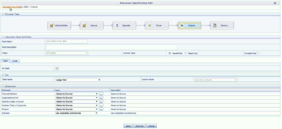Go to the Review process step
This screenshot has height=129, width=282.
(x=222, y=25)
